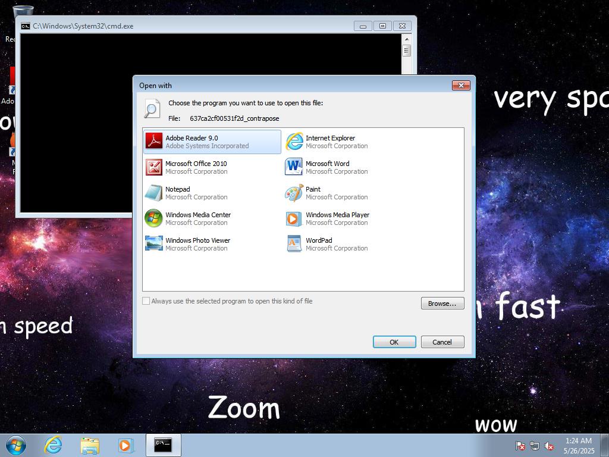This screenshot has height=457, width=609.
Task: Enable 'Always use the selected program' checkbox
Action: (x=146, y=301)
